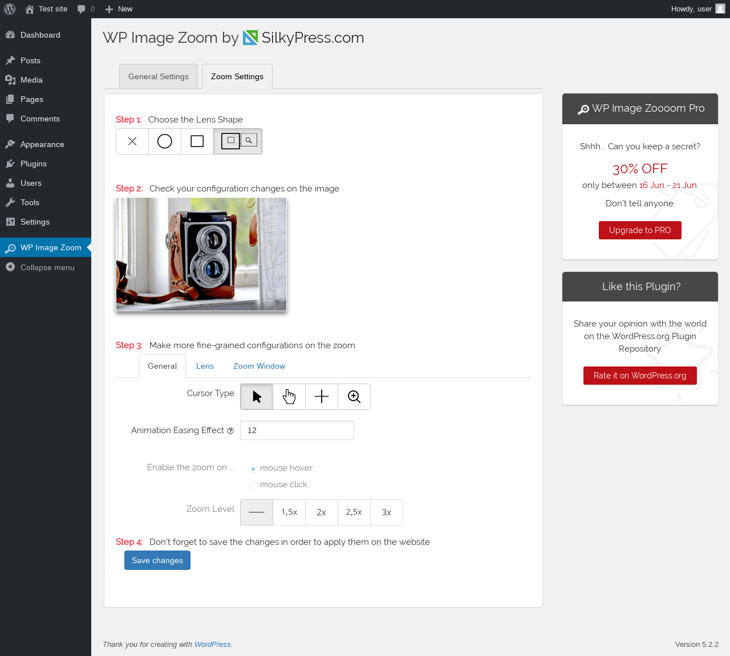Screen dimensions: 730x656
Task: Click the Like this Plugin? heading
Action: [642, 287]
